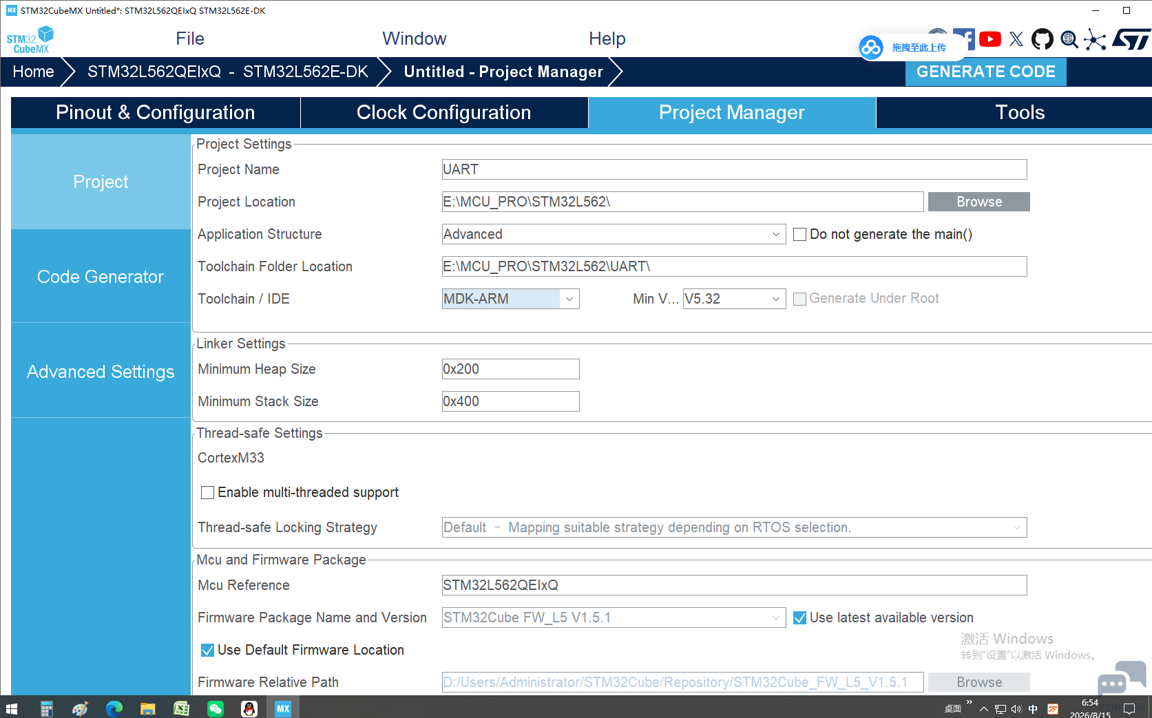The image size is (1152, 718).
Task: Switch to Pinout & Configuration tab
Action: pyautogui.click(x=156, y=112)
